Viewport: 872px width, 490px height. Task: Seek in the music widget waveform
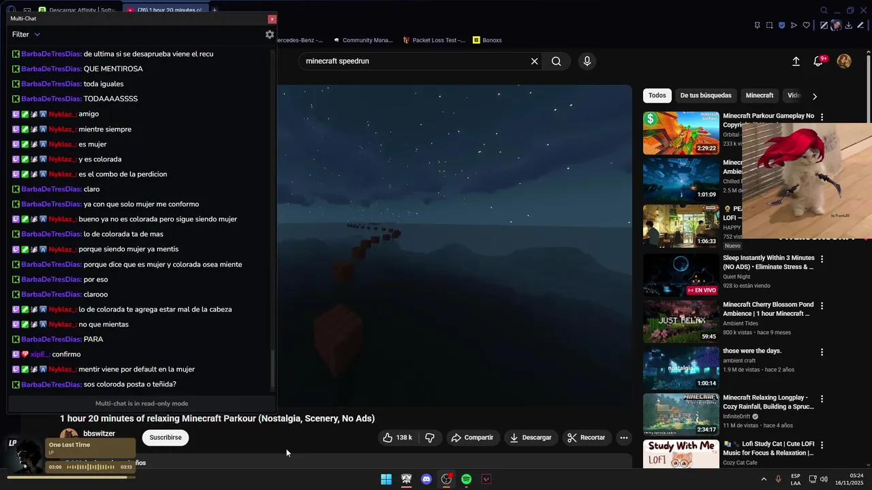(91, 467)
